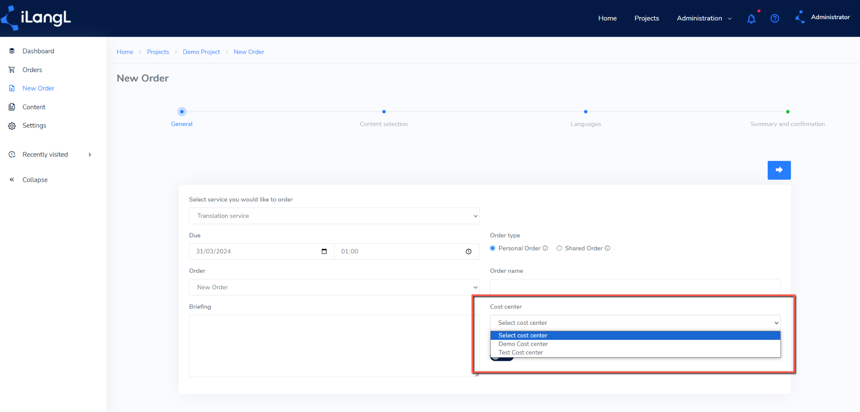Go to next step with arrow button
860x412 pixels.
pos(779,170)
